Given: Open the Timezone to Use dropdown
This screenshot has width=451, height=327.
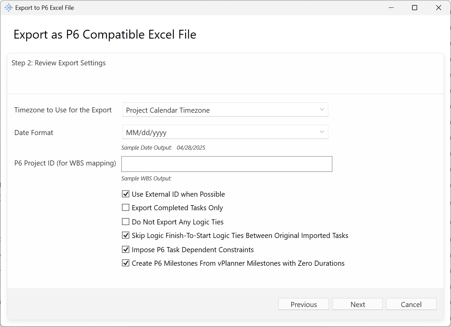Looking at the screenshot, I should pos(225,110).
